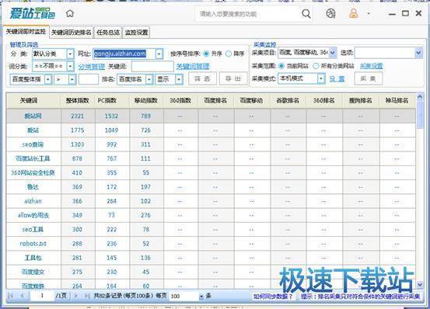Expand the 采集模式 本机模式 dropdown
The image size is (430, 309).
(x=321, y=79)
